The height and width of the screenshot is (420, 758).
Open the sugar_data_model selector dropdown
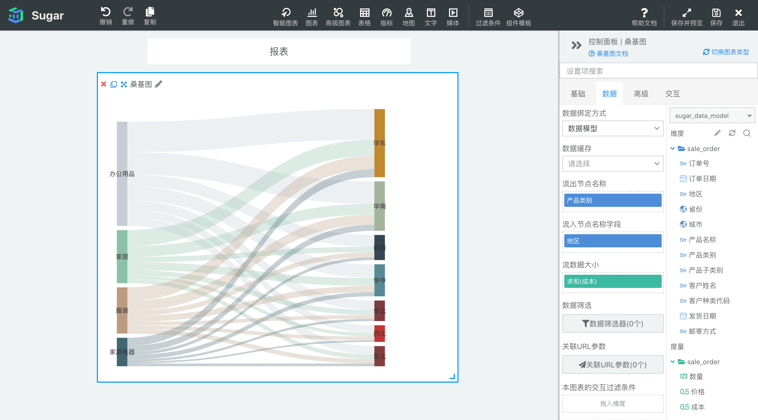712,116
